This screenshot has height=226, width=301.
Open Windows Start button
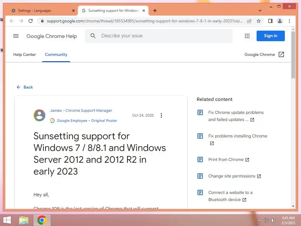7,220
